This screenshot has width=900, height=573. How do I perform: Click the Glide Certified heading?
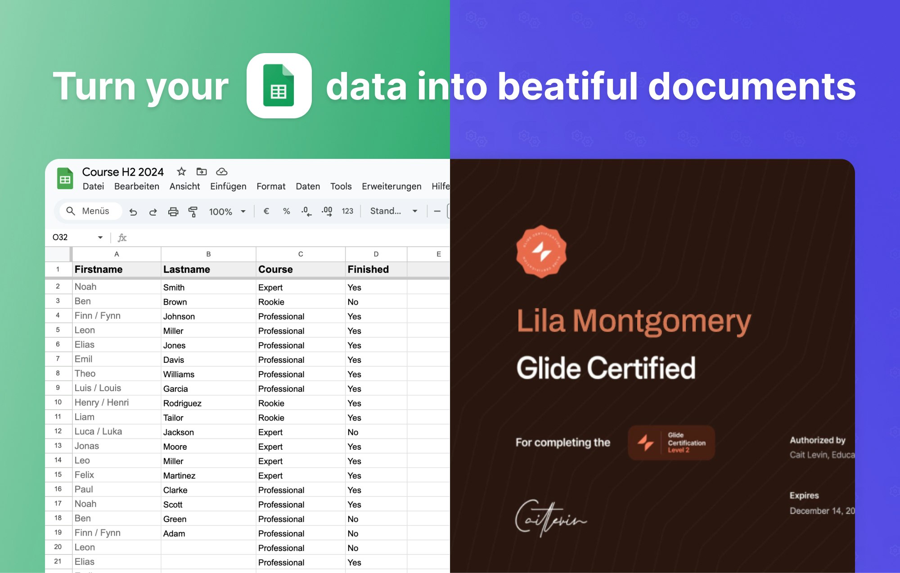click(606, 368)
